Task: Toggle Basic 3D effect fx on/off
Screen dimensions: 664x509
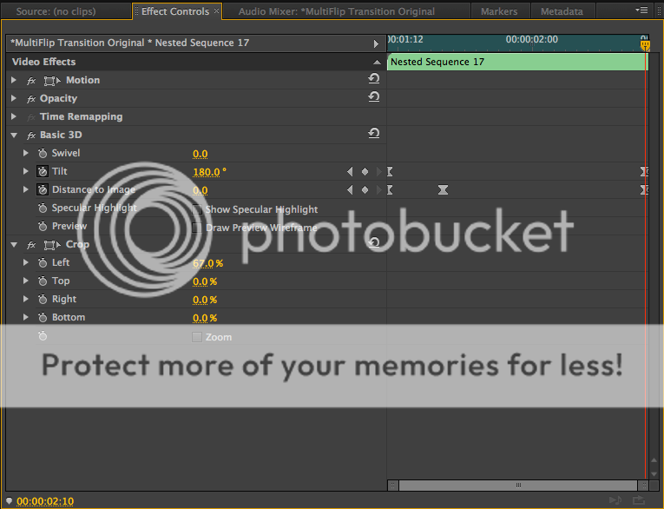Action: tap(31, 136)
